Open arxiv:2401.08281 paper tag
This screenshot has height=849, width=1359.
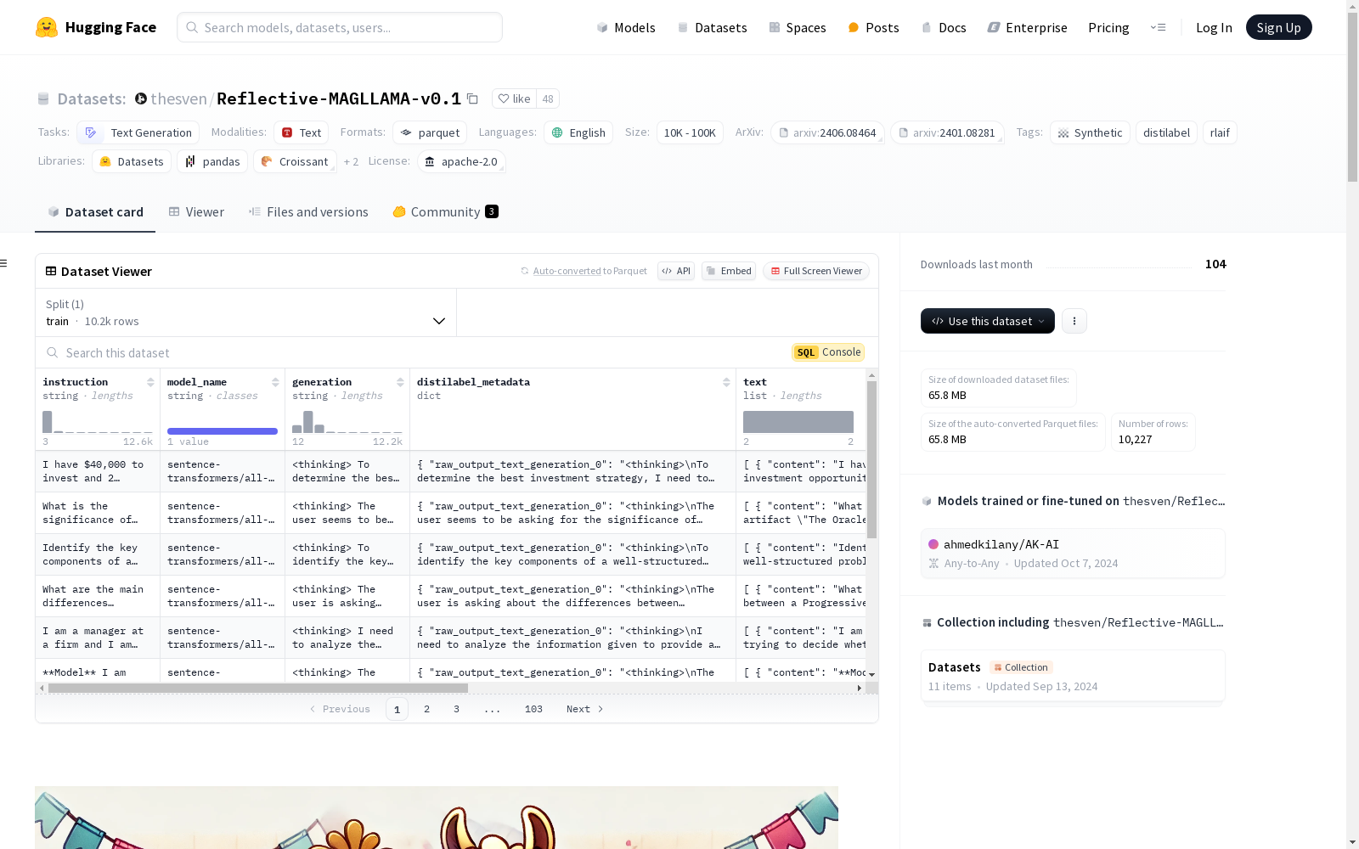point(947,132)
